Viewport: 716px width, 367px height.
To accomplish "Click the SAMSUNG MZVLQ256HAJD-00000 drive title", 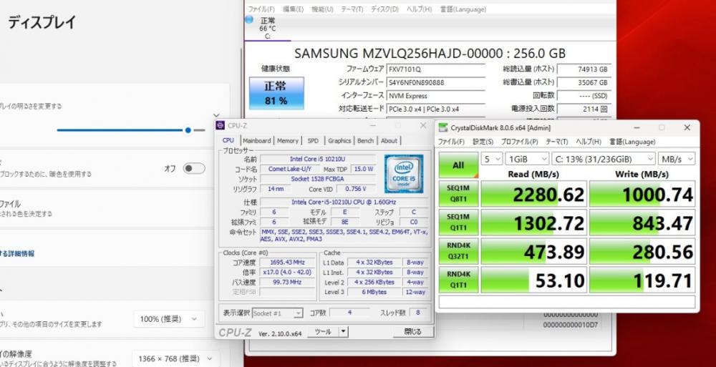I will [430, 54].
